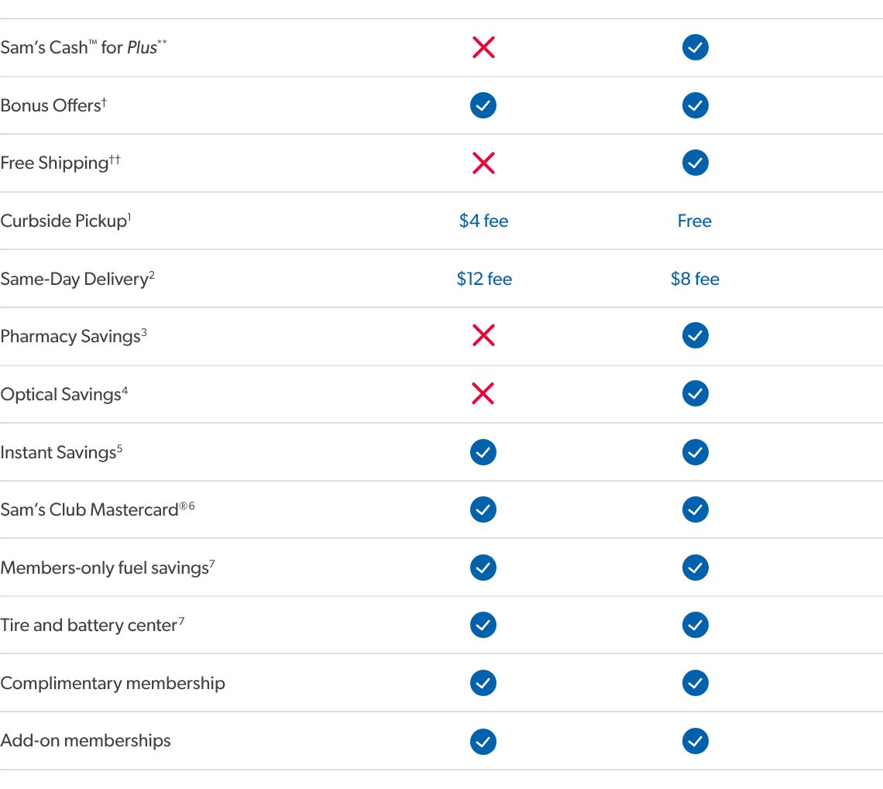Click the blue checkmark in Sam's Cash row
The height and width of the screenshot is (789, 883).
click(x=696, y=48)
